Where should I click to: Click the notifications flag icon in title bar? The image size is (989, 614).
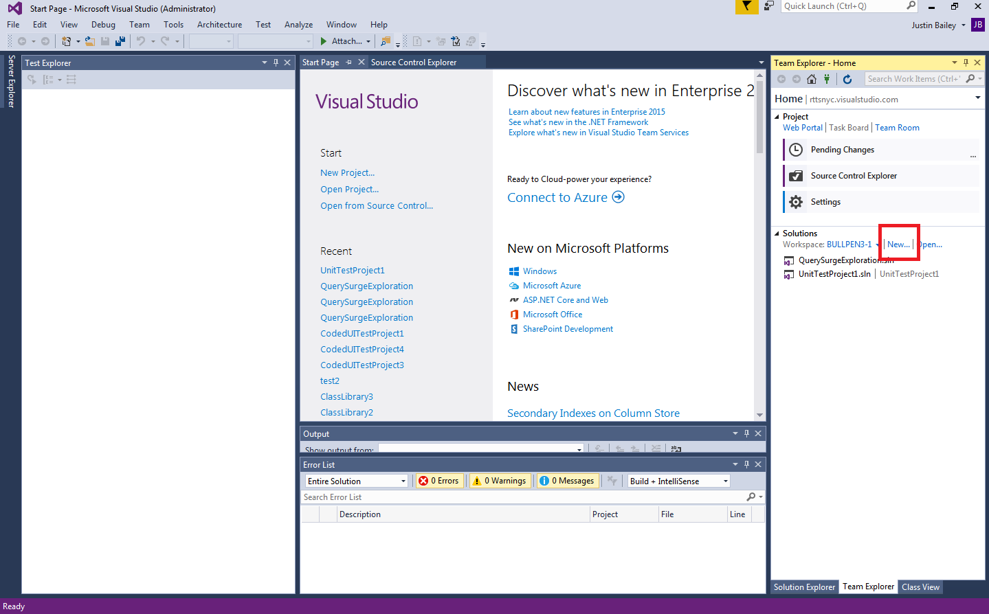pyautogui.click(x=746, y=6)
